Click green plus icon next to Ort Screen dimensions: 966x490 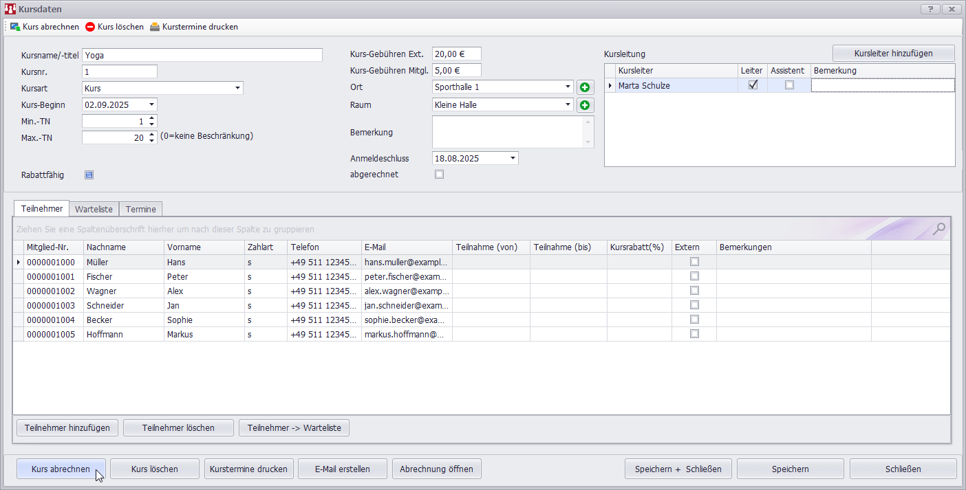585,87
